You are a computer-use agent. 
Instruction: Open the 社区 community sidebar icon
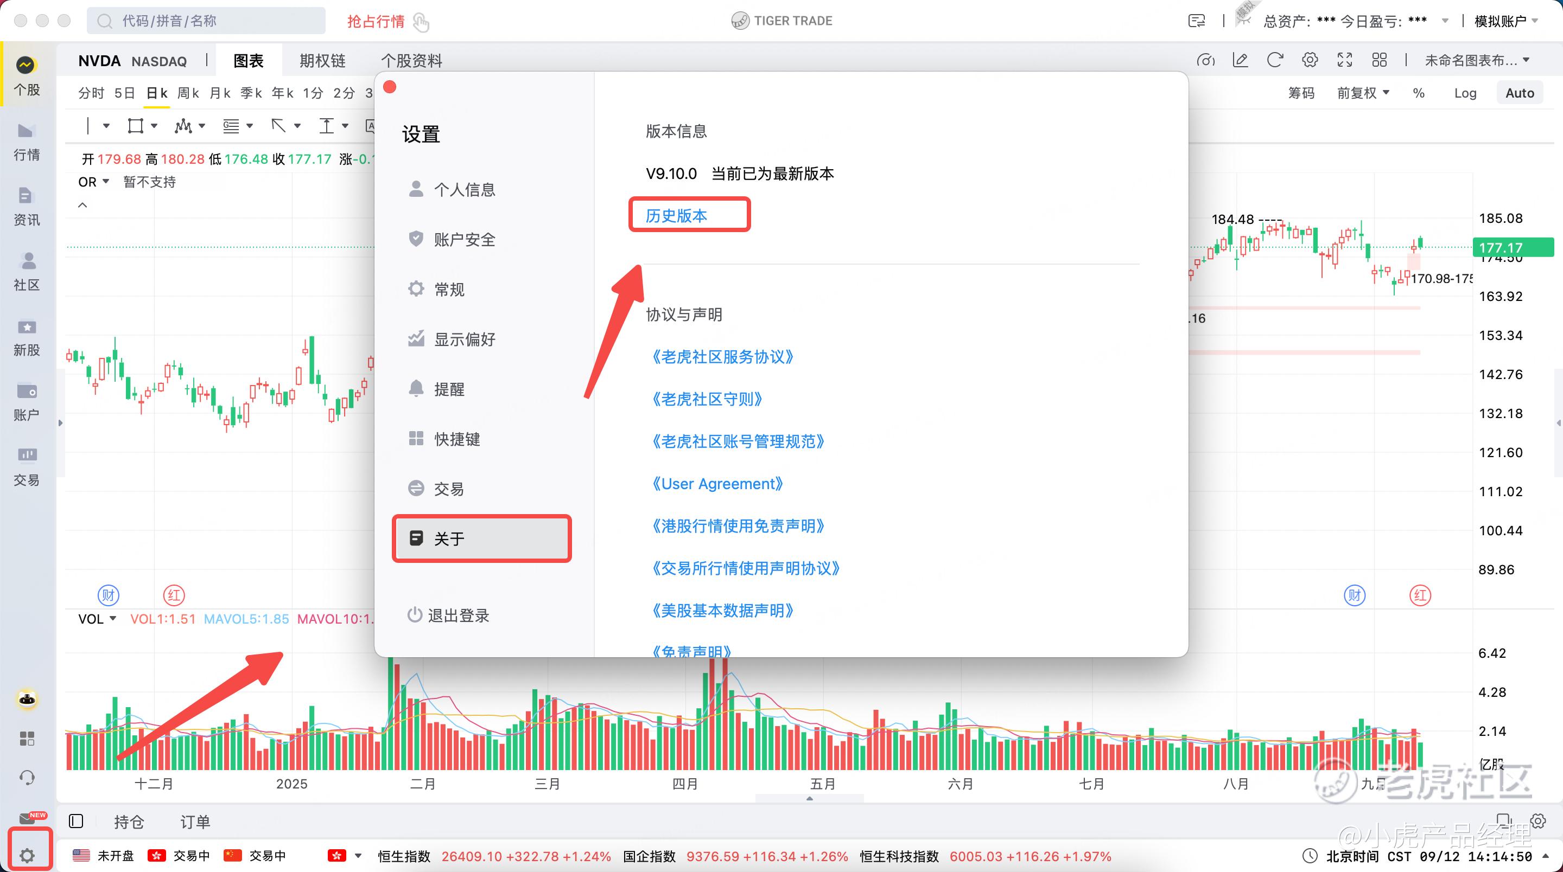(27, 271)
